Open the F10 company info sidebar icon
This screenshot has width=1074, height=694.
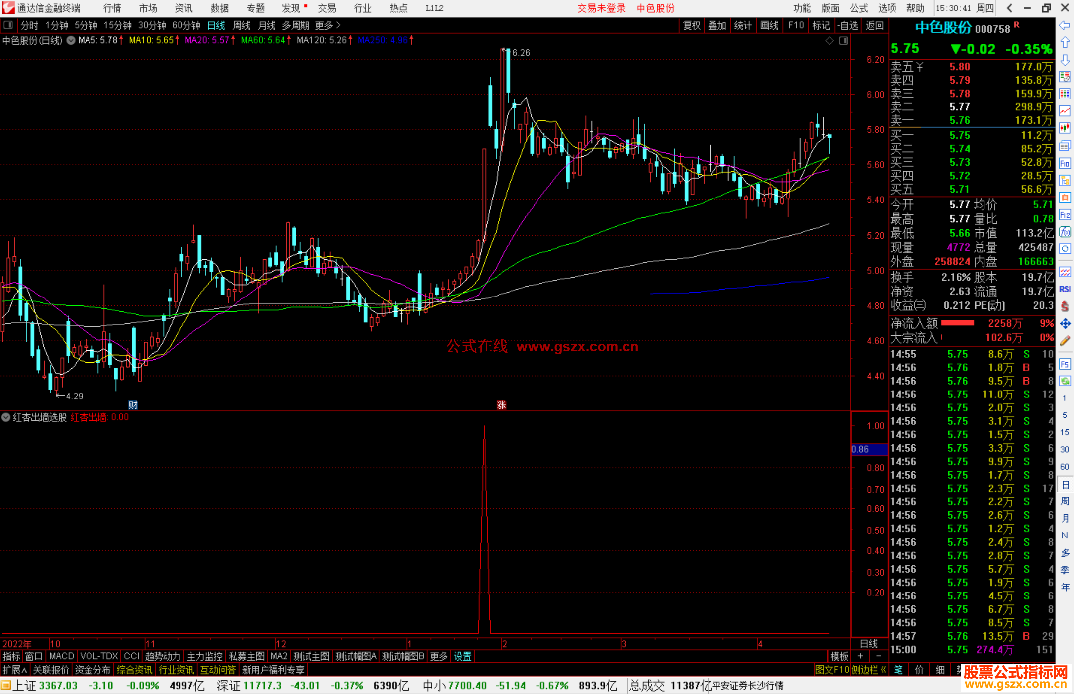click(1065, 163)
